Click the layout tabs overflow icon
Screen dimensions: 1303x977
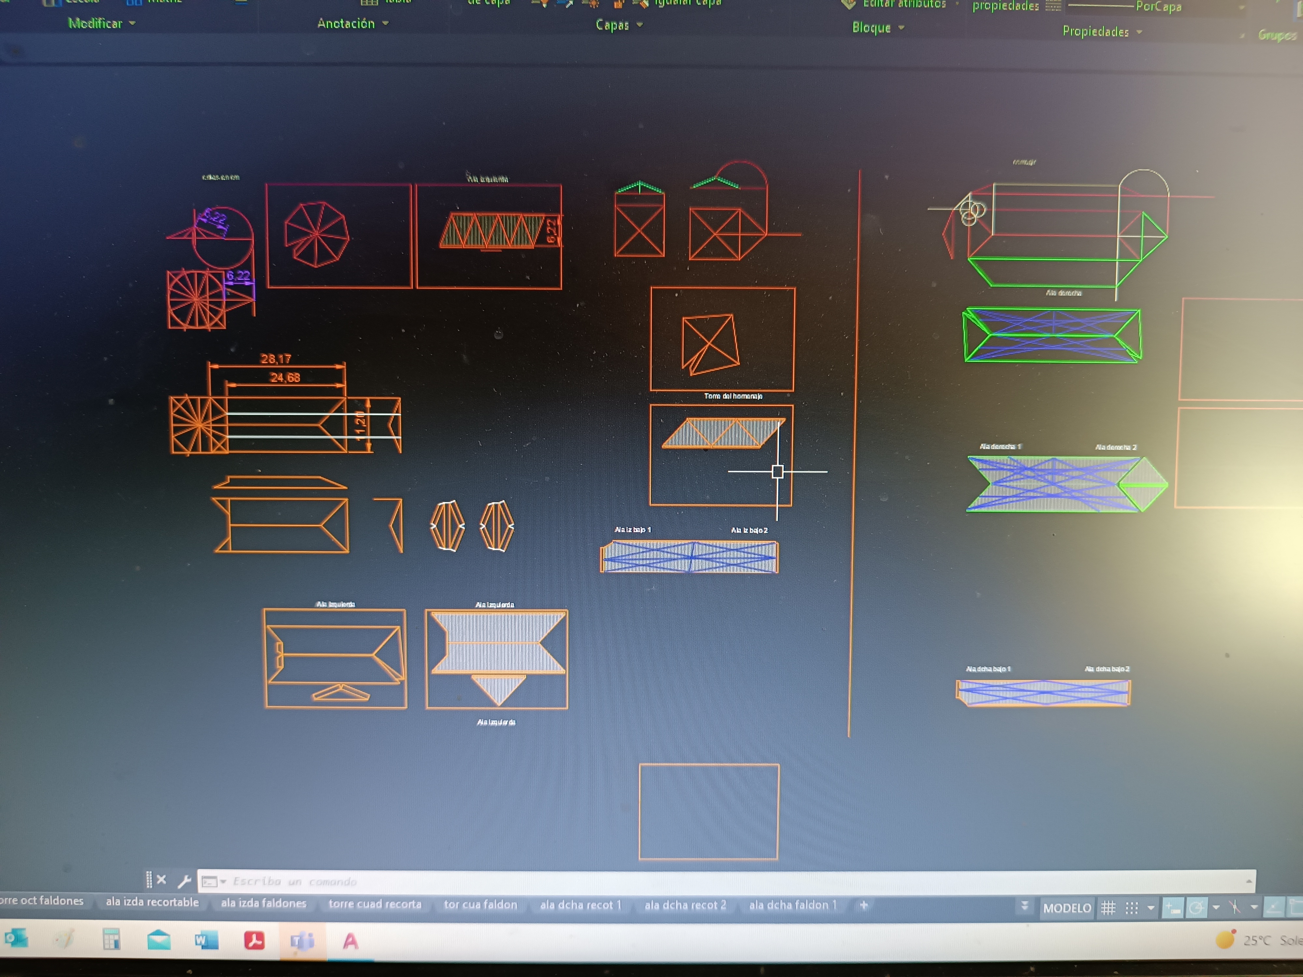click(x=1024, y=906)
